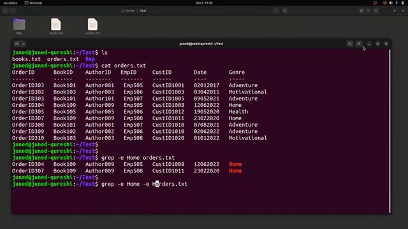The width and height of the screenshot is (408, 229).
Task: Click date '02012017' in the table
Action: coord(207,85)
